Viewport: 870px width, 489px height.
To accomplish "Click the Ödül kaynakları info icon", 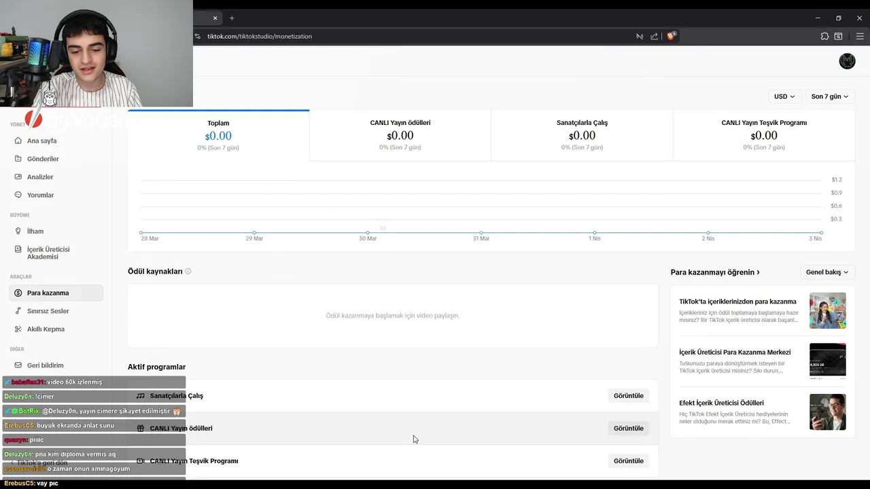I will pos(188,272).
